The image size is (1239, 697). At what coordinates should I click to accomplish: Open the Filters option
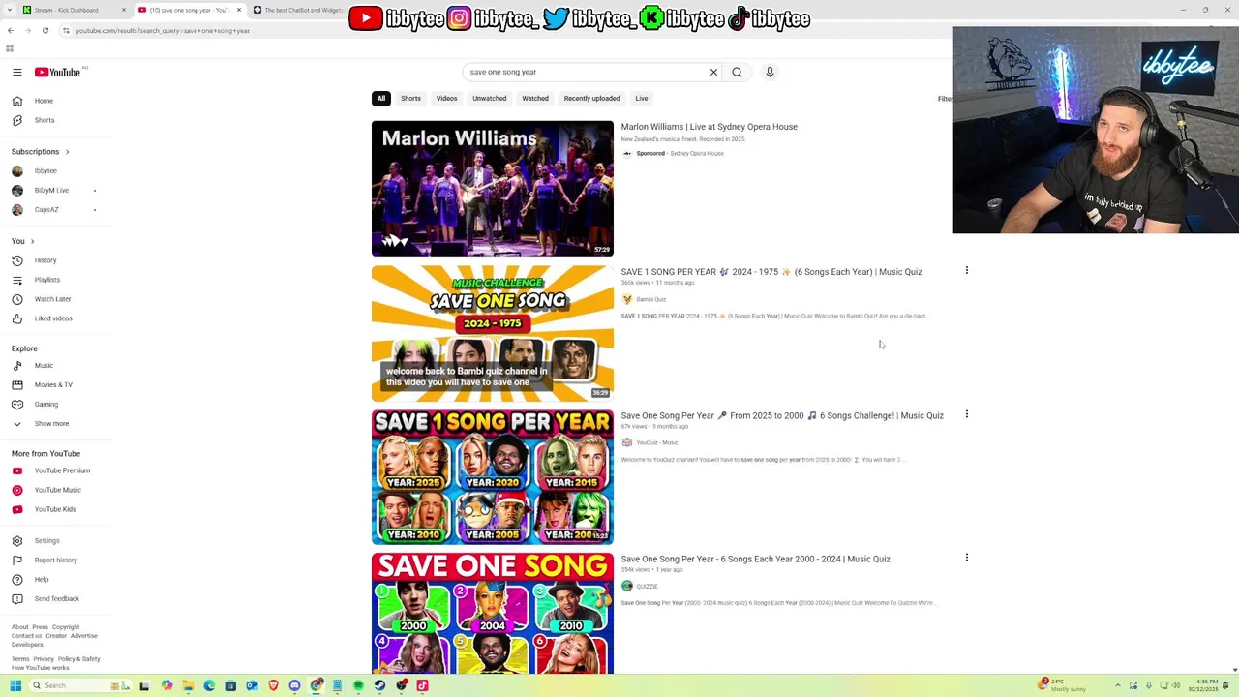pyautogui.click(x=945, y=99)
